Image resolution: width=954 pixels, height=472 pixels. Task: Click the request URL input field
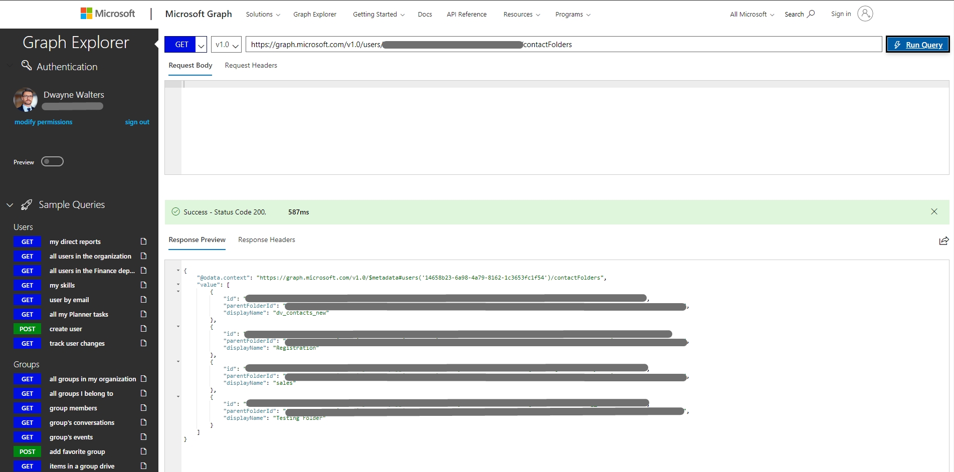coord(563,45)
